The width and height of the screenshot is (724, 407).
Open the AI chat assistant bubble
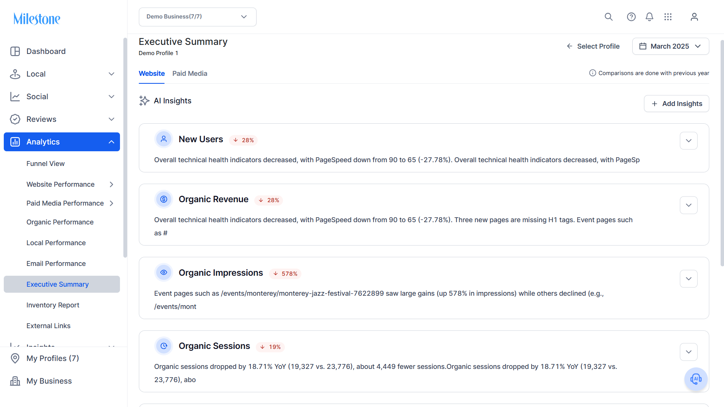click(x=696, y=379)
